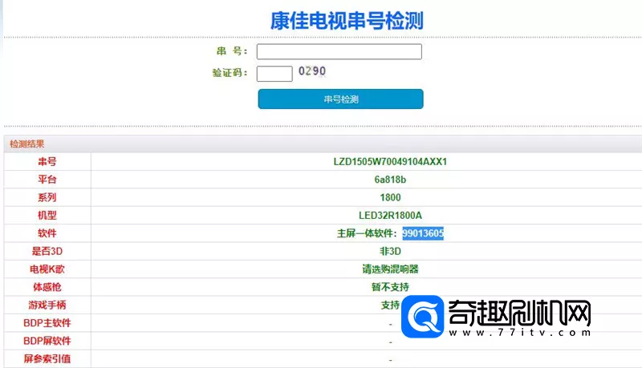This screenshot has width=642, height=368.
Task: Click the 非3D result value
Action: [390, 251]
